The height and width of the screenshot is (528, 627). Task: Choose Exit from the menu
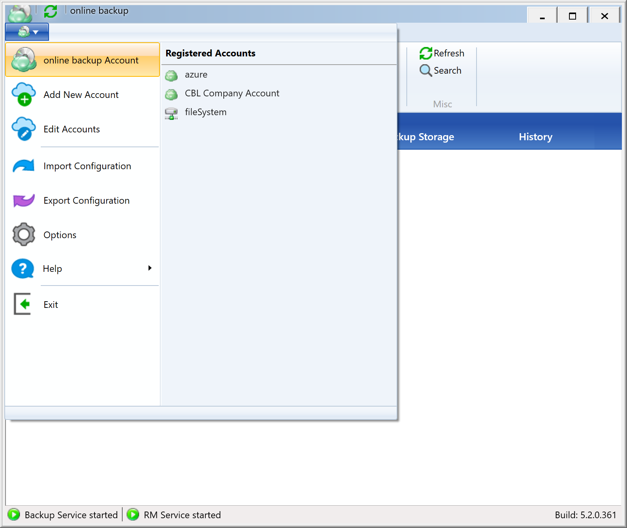[x=83, y=305]
